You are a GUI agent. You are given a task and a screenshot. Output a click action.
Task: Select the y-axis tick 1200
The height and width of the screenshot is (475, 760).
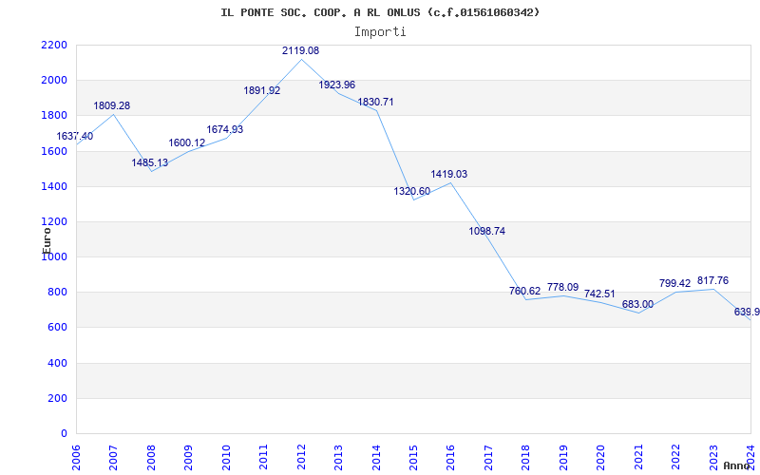tap(54, 222)
